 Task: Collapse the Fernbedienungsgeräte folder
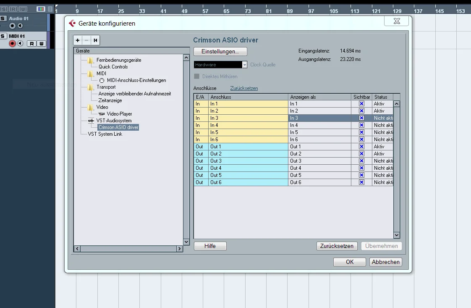point(91,60)
